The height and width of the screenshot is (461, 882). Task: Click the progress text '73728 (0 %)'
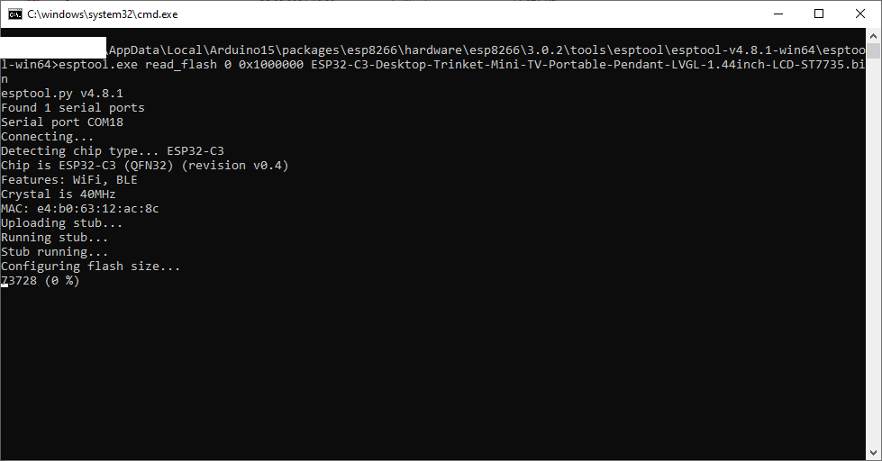pos(40,281)
